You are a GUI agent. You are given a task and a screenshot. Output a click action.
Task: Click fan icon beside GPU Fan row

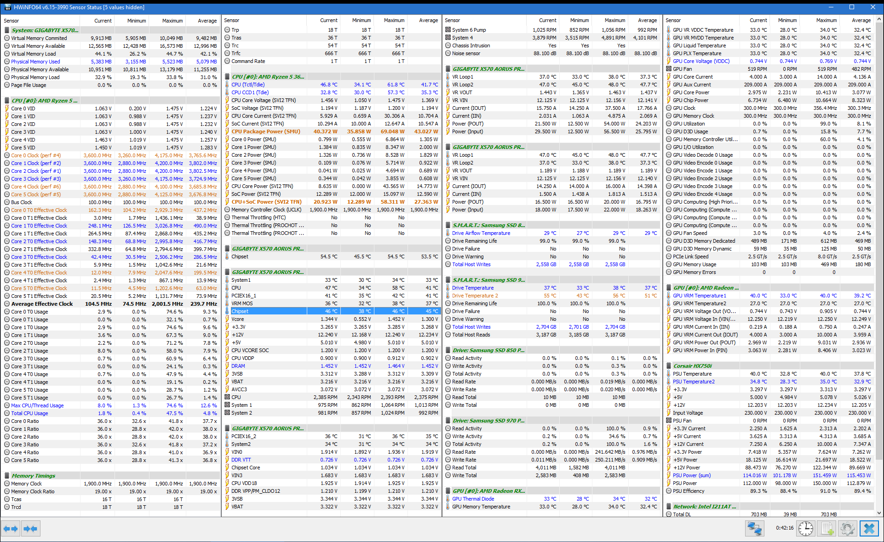669,69
